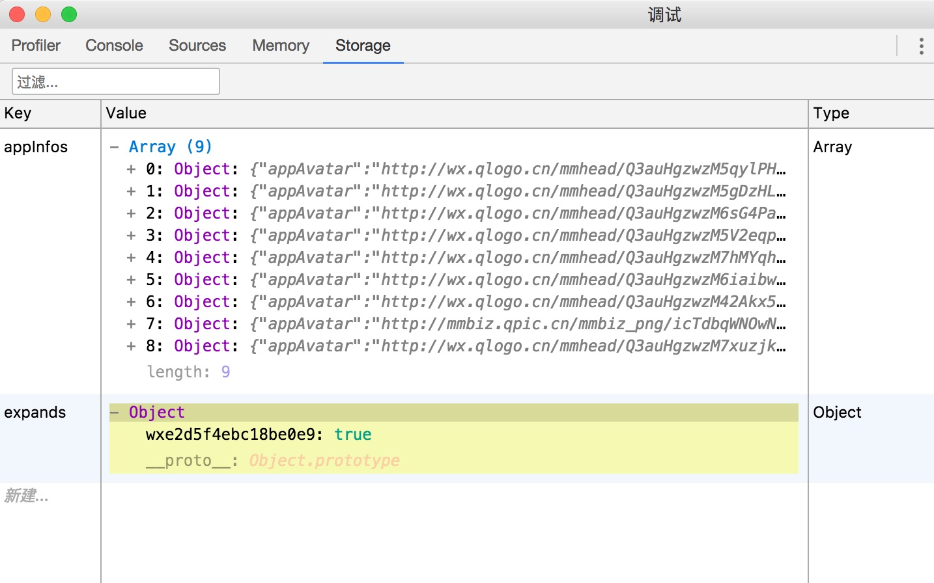The width and height of the screenshot is (934, 583).
Task: Click the 新建 new entry row
Action: (27, 496)
